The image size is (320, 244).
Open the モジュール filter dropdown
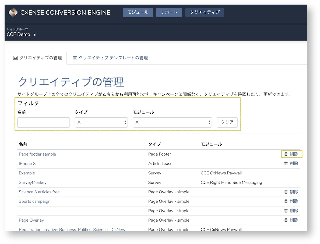[x=172, y=122]
